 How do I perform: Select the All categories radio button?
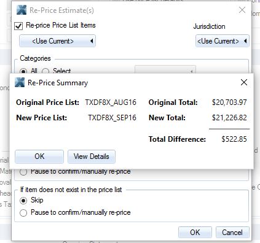[23, 71]
